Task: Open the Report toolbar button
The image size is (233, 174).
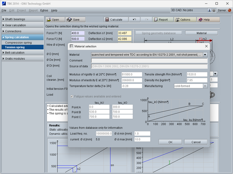Action: click(160, 19)
